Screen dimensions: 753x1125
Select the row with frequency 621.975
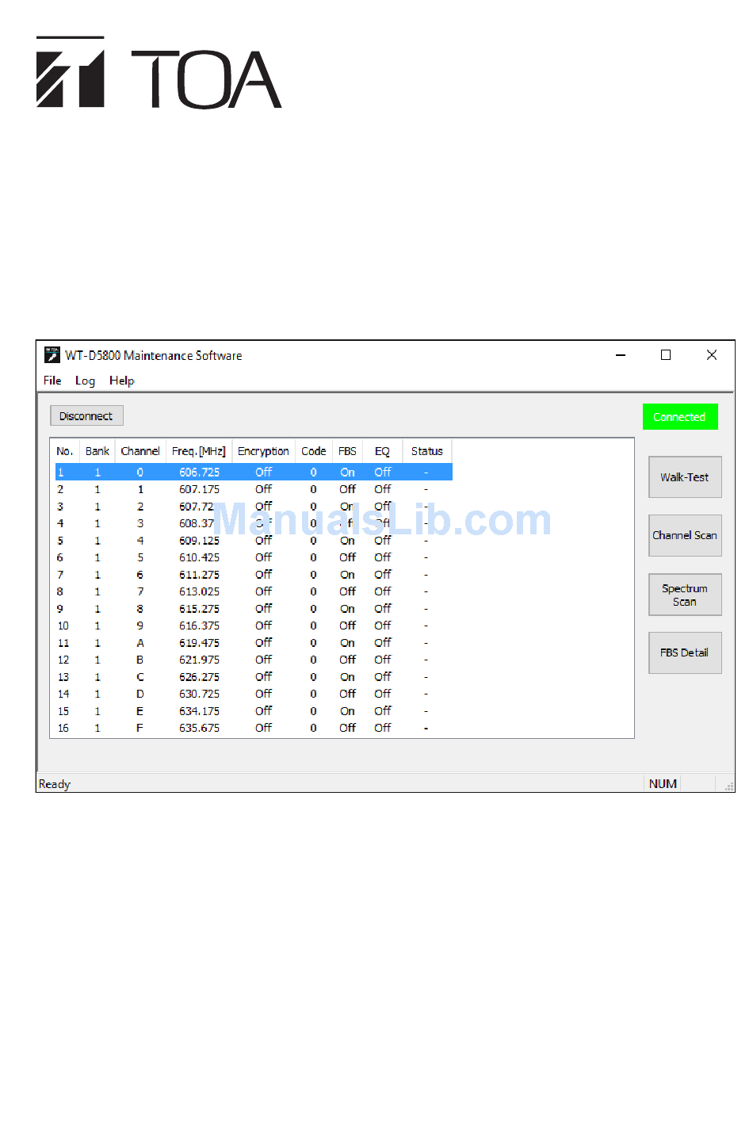tap(254, 660)
